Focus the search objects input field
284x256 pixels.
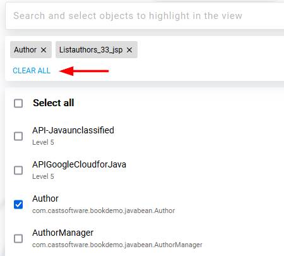[145, 16]
